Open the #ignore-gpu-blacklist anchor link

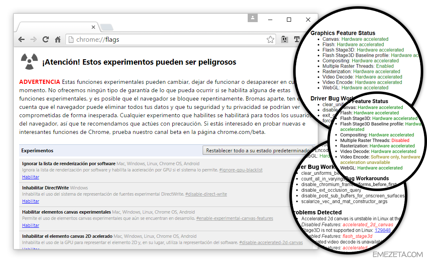(241, 170)
